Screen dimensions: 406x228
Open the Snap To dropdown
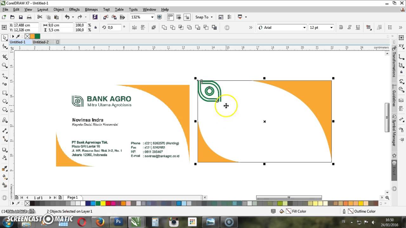(x=204, y=17)
